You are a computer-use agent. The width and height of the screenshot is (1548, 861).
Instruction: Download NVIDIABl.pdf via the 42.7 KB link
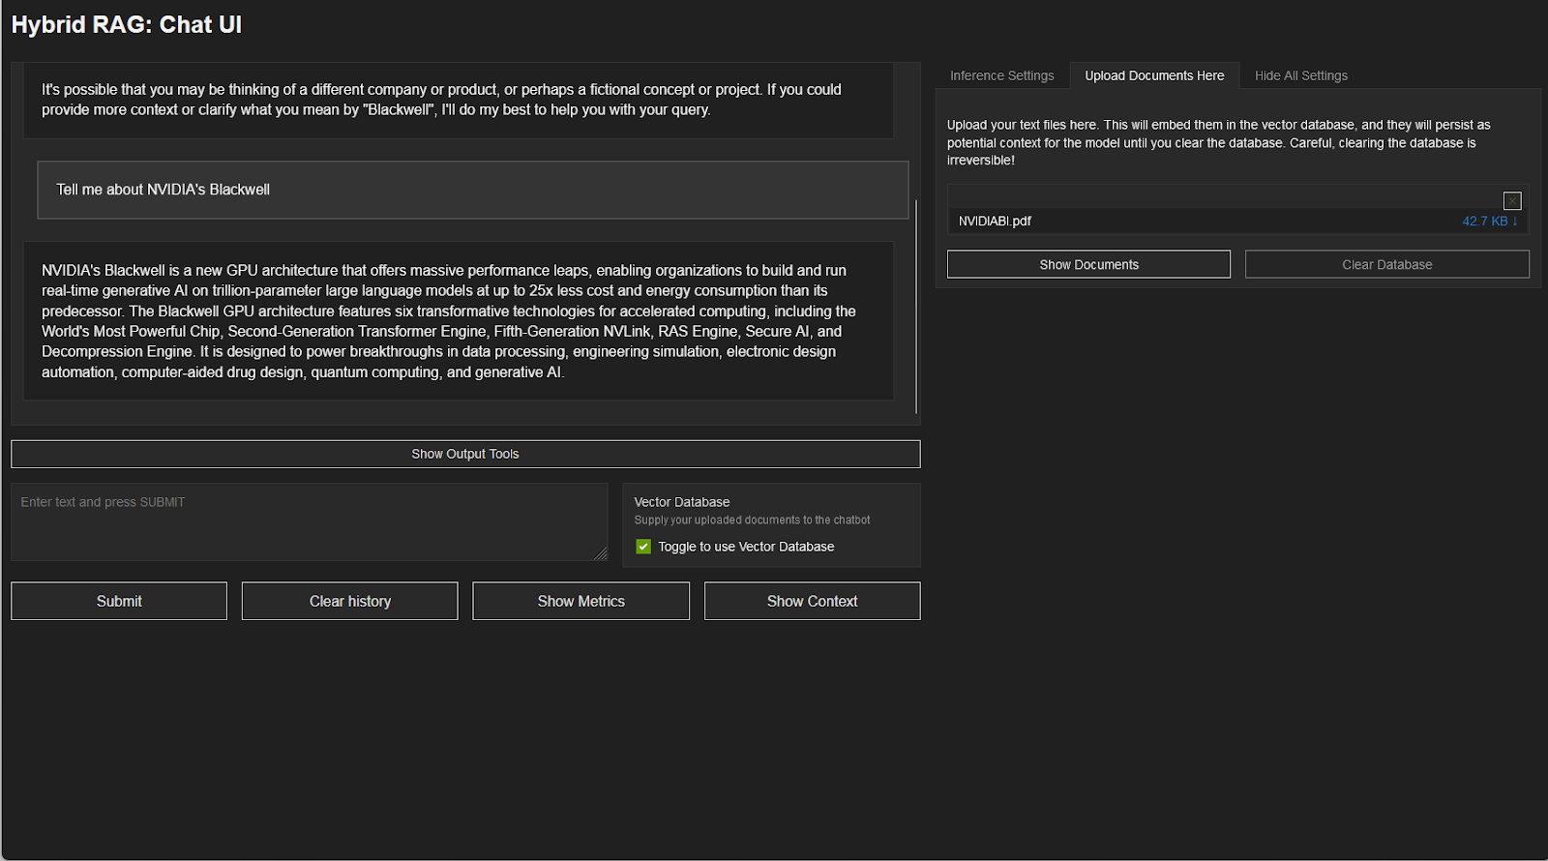[x=1489, y=222]
